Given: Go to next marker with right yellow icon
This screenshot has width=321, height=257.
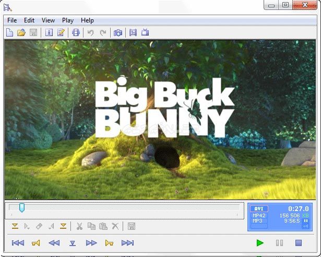Looking at the screenshot, I should (x=109, y=243).
